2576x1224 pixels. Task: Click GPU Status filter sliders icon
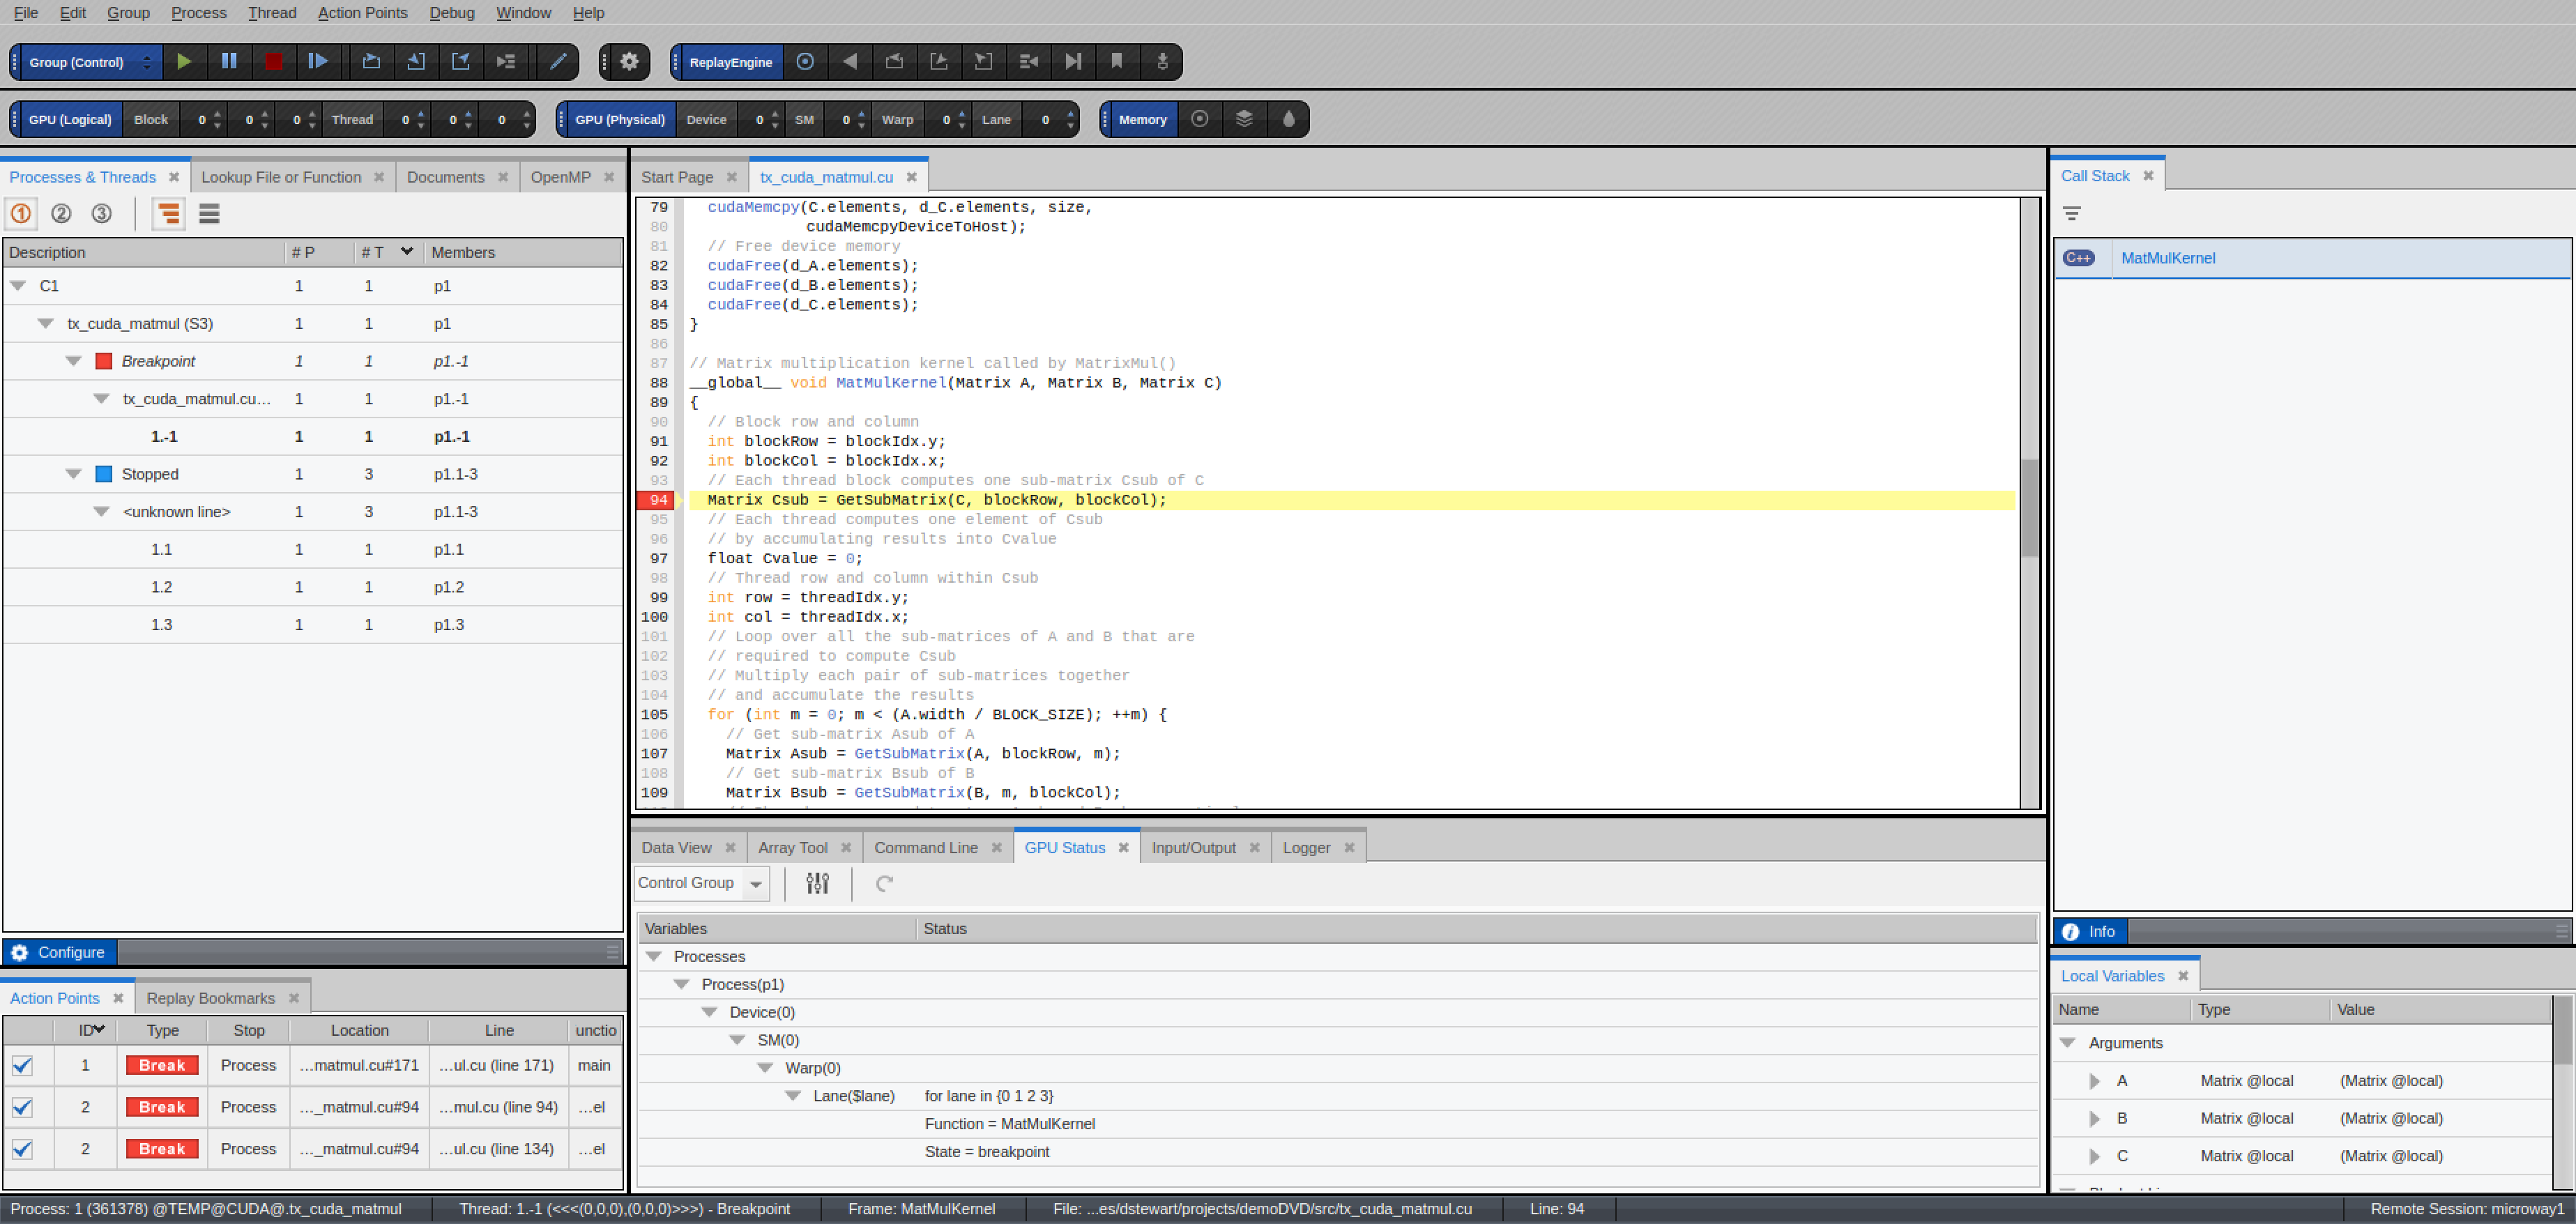coord(818,883)
